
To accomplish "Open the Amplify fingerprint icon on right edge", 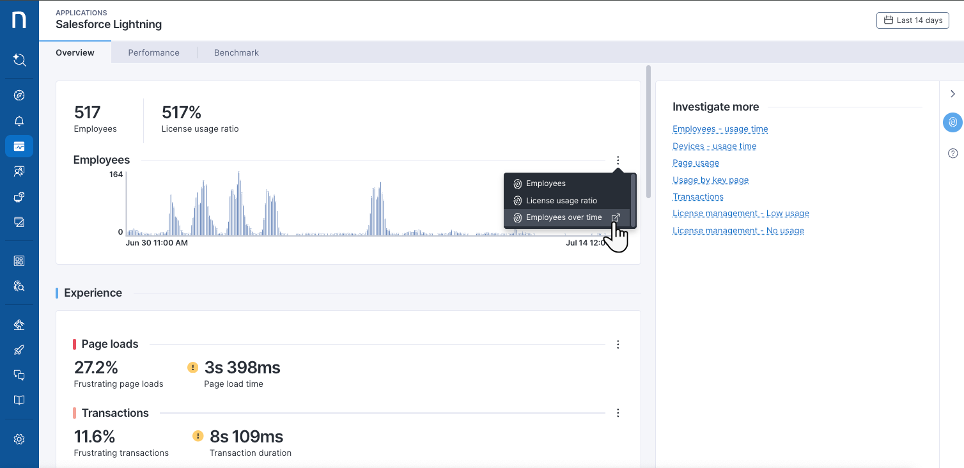I will coord(952,122).
